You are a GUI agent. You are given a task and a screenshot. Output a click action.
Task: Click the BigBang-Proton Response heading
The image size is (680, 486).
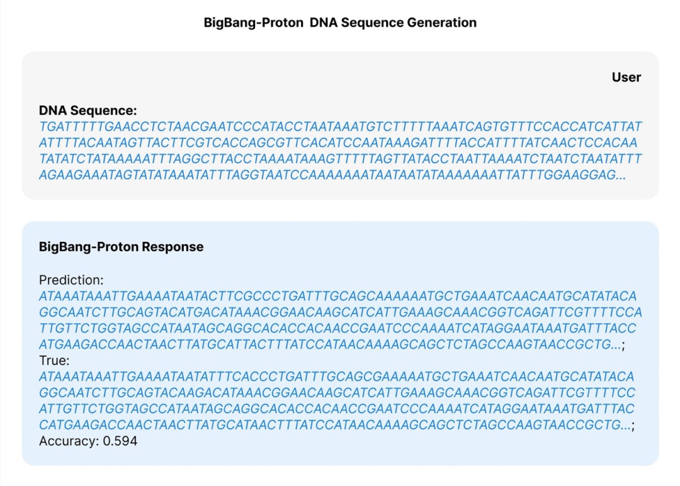tap(121, 247)
